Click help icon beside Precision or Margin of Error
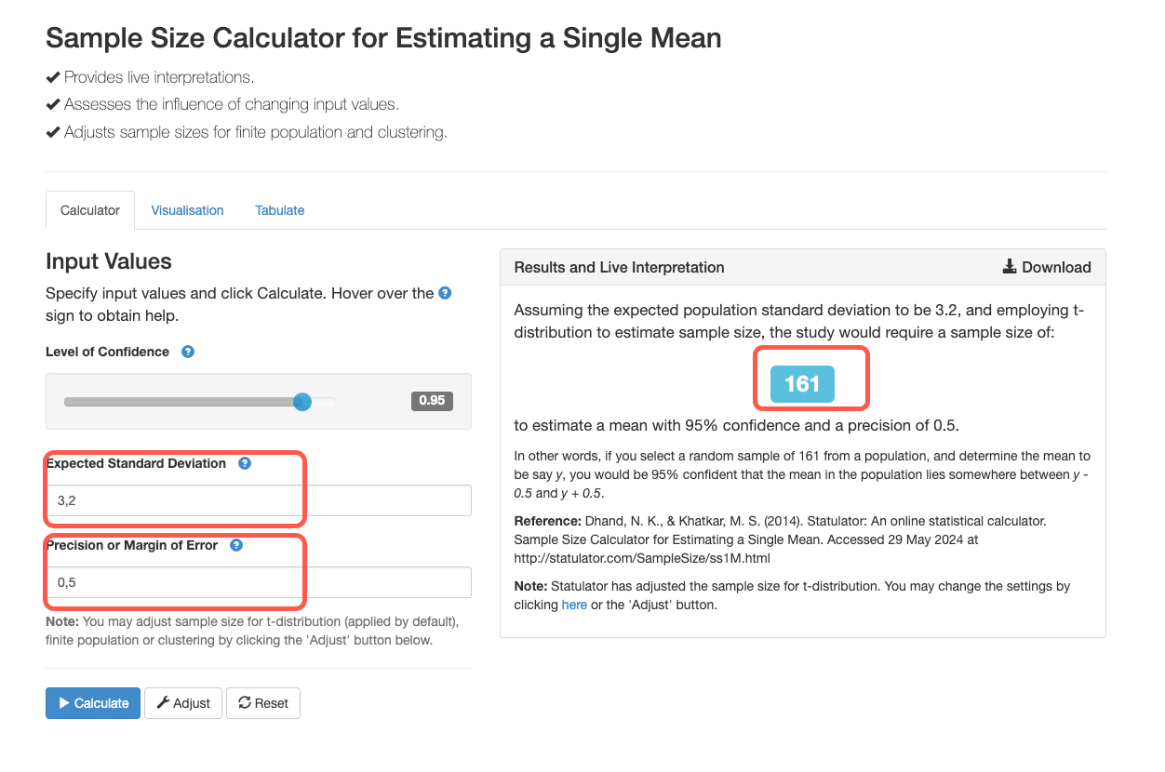 (236, 545)
